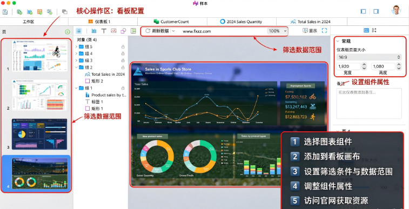Add a new page with green plus
This screenshot has height=209, width=409.
click(68, 32)
